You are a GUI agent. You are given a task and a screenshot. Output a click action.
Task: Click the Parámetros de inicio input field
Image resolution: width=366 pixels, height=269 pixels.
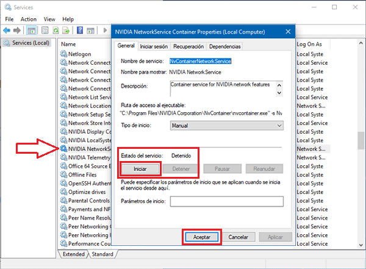point(227,201)
